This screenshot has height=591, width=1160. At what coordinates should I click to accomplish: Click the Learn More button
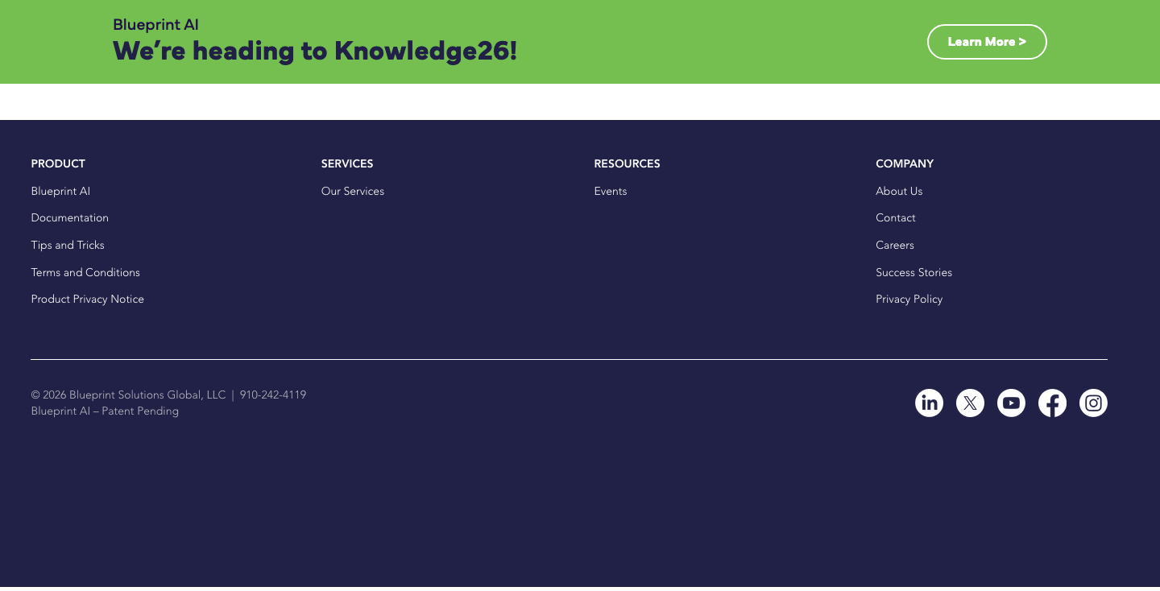click(987, 42)
